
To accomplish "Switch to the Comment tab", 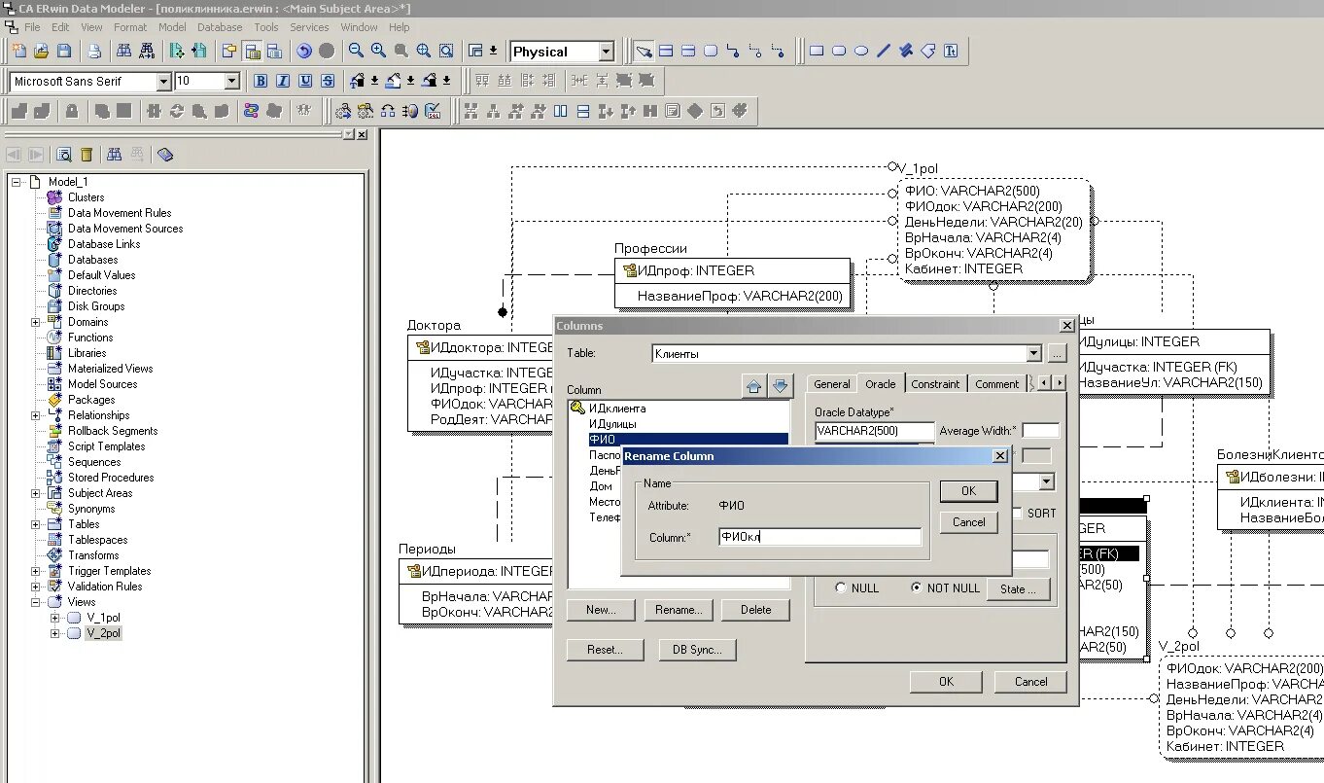I will 997,384.
